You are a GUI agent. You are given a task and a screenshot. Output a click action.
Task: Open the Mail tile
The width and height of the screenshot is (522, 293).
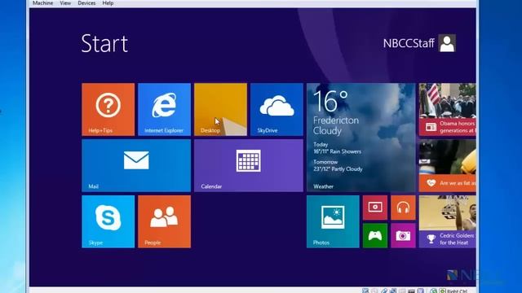pos(136,165)
